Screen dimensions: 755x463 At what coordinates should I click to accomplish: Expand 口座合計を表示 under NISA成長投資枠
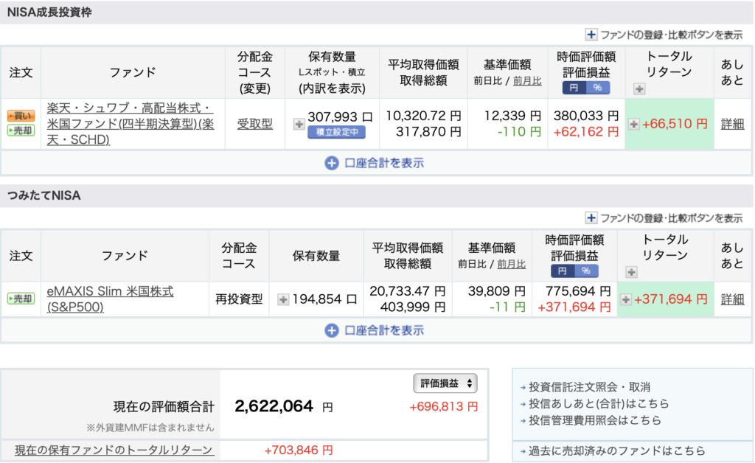375,163
